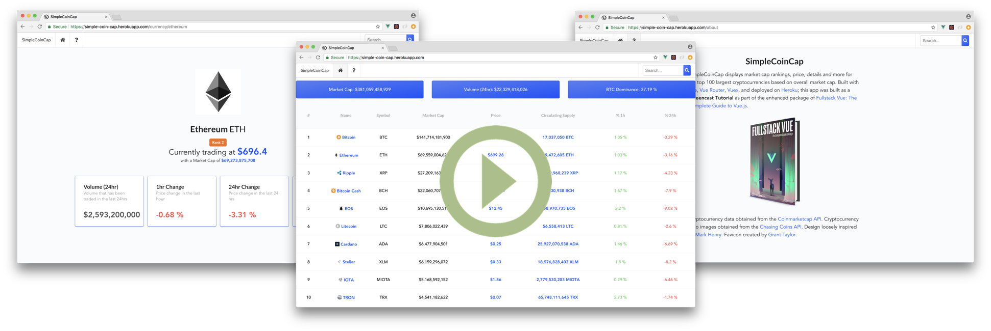This screenshot has width=991, height=331.
Task: Focus the Search field in the center window
Action: (663, 70)
